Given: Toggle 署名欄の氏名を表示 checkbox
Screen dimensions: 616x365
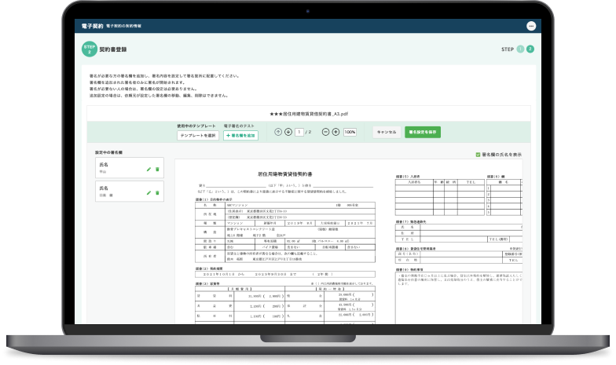Looking at the screenshot, I should coord(478,155).
